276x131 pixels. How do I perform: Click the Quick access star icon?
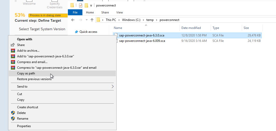click(76, 32)
